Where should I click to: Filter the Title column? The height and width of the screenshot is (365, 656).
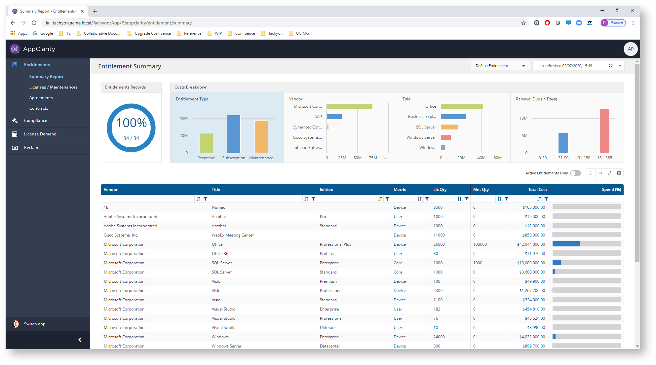[x=314, y=199]
